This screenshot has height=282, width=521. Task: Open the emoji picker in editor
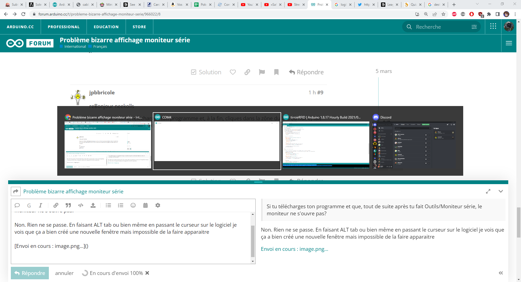(x=133, y=205)
